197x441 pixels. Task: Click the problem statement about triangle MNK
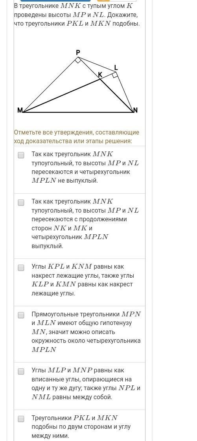coord(77,15)
